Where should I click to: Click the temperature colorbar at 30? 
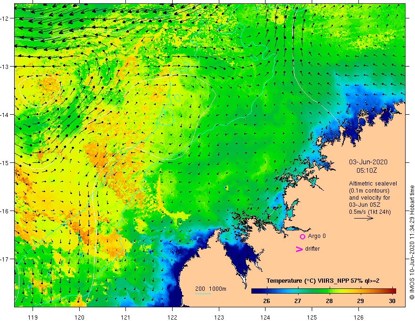click(392, 291)
